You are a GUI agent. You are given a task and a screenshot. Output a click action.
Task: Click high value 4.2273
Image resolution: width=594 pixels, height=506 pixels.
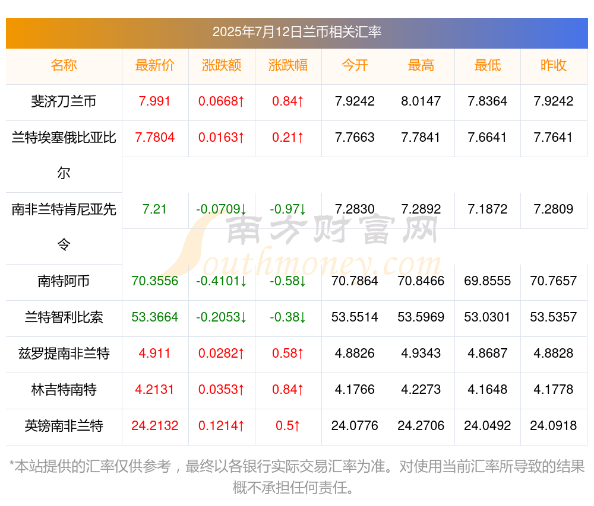(x=421, y=390)
